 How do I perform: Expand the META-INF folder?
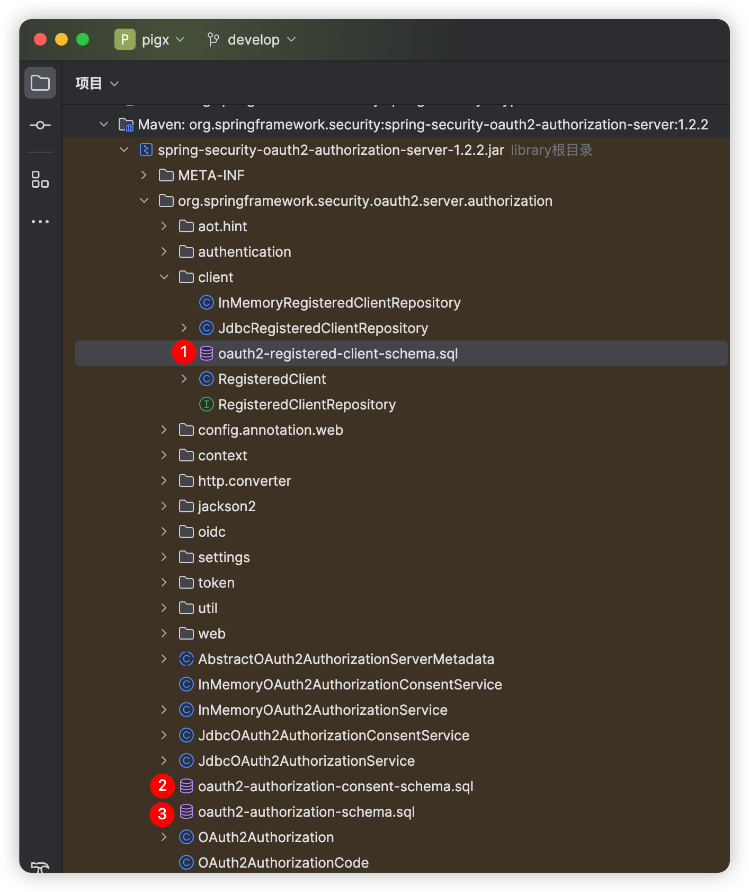[x=144, y=176]
